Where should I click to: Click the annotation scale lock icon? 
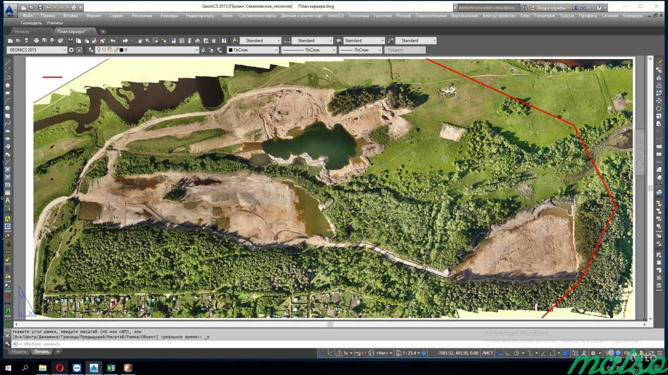424,353
